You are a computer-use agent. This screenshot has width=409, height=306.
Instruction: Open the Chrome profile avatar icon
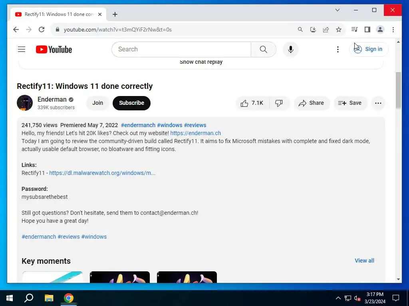pyautogui.click(x=380, y=29)
